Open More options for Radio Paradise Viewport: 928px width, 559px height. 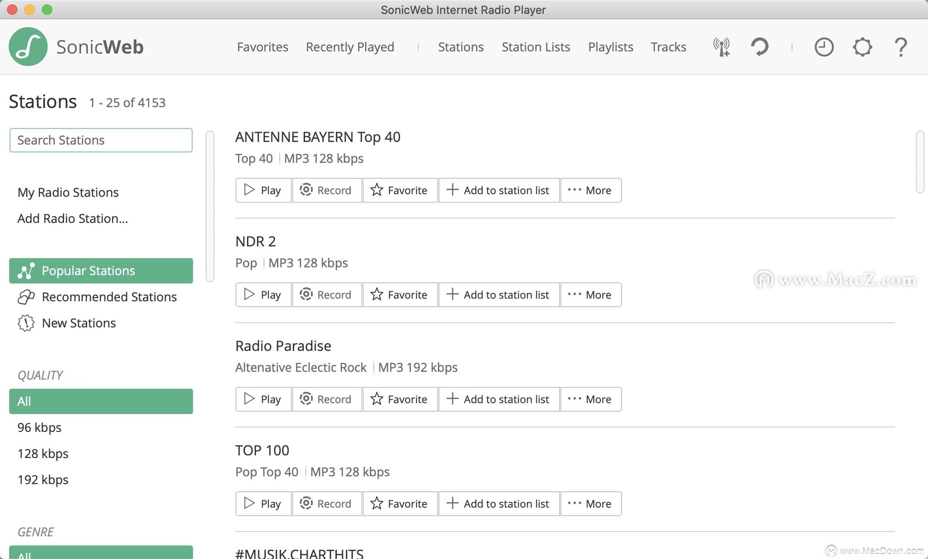coord(591,399)
